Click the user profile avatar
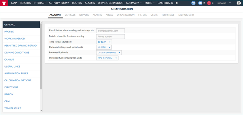This screenshot has width=243, height=115. tap(238, 3)
